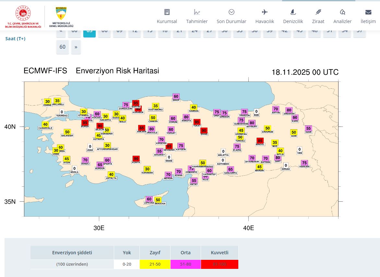The width and height of the screenshot is (380, 277).
Task: Open the Denizcilik sailboat icon
Action: tap(293, 12)
